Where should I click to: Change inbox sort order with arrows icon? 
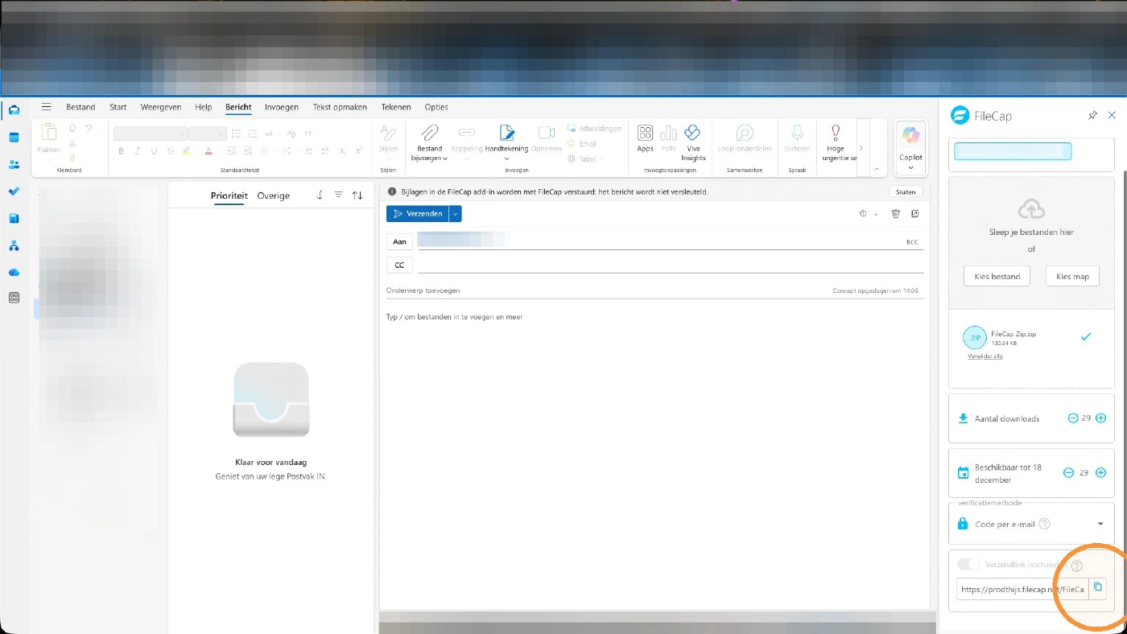tap(357, 196)
